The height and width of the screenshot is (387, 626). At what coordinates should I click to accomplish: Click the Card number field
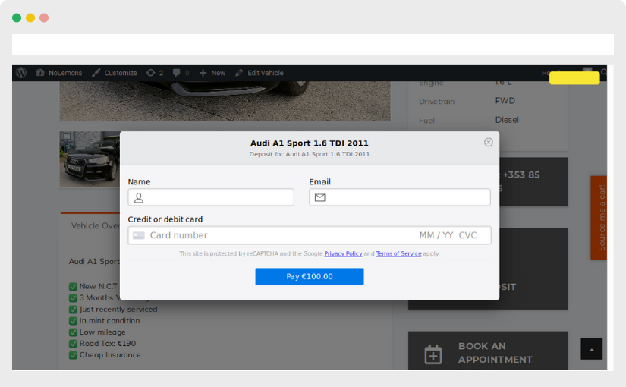[x=179, y=235]
